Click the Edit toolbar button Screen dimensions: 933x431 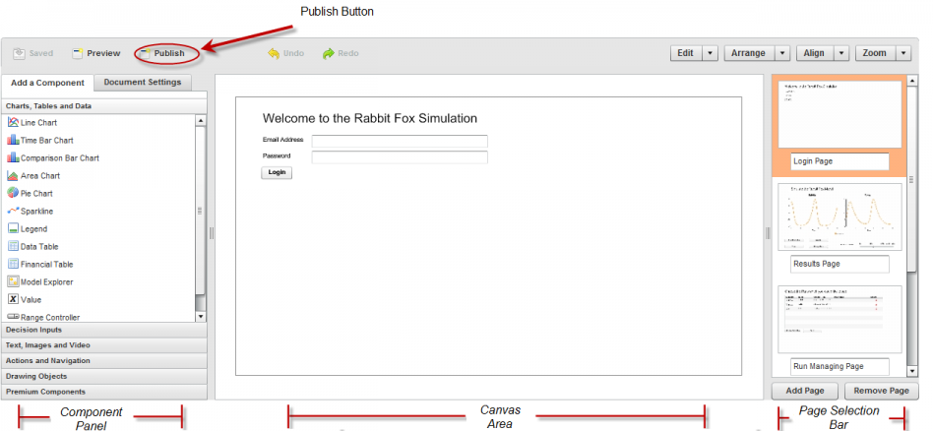686,53
